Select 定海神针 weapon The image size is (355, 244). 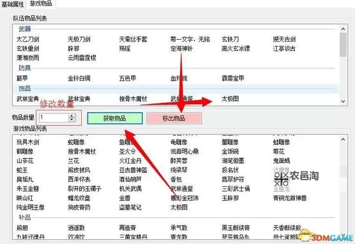(181, 49)
